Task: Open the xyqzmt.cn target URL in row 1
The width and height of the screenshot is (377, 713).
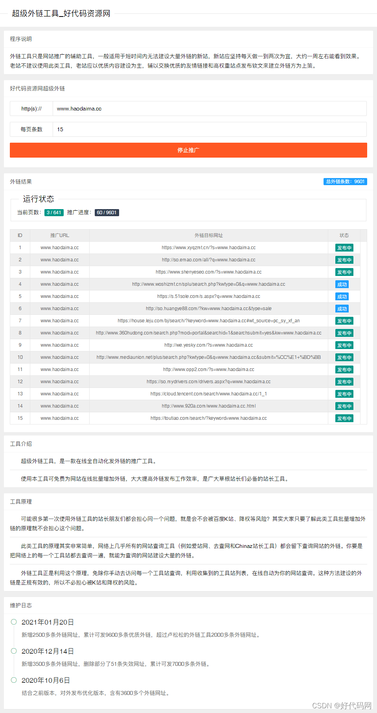Action: [208, 248]
